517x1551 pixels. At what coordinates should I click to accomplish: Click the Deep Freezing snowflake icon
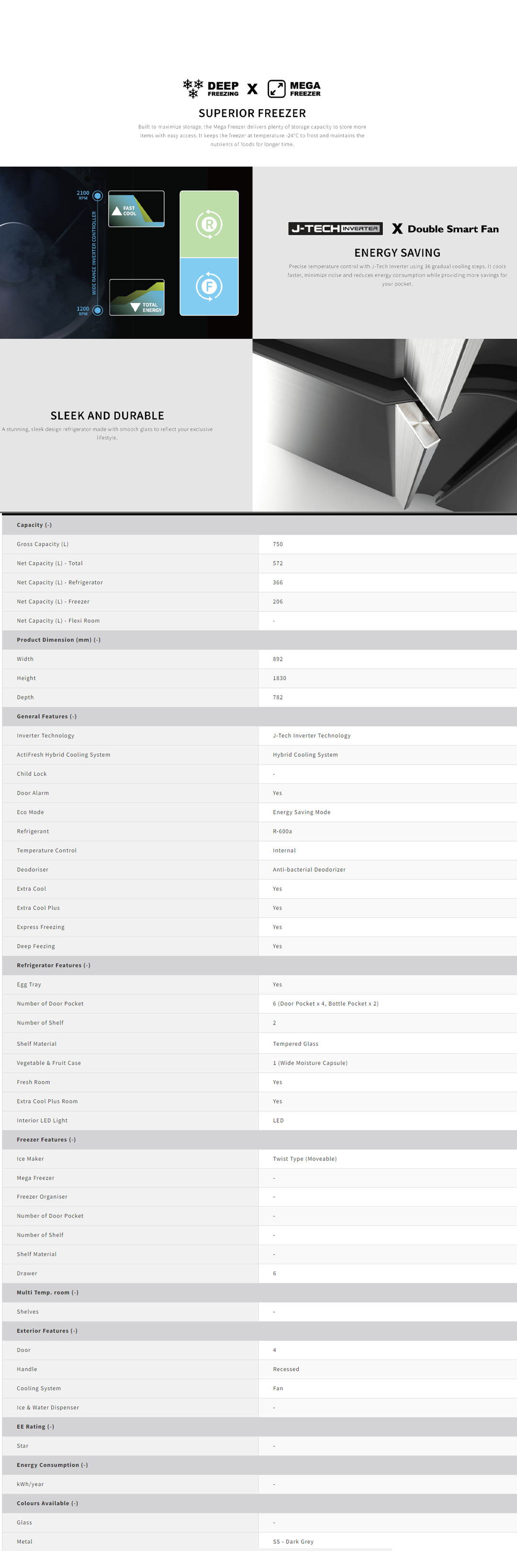pyautogui.click(x=192, y=89)
